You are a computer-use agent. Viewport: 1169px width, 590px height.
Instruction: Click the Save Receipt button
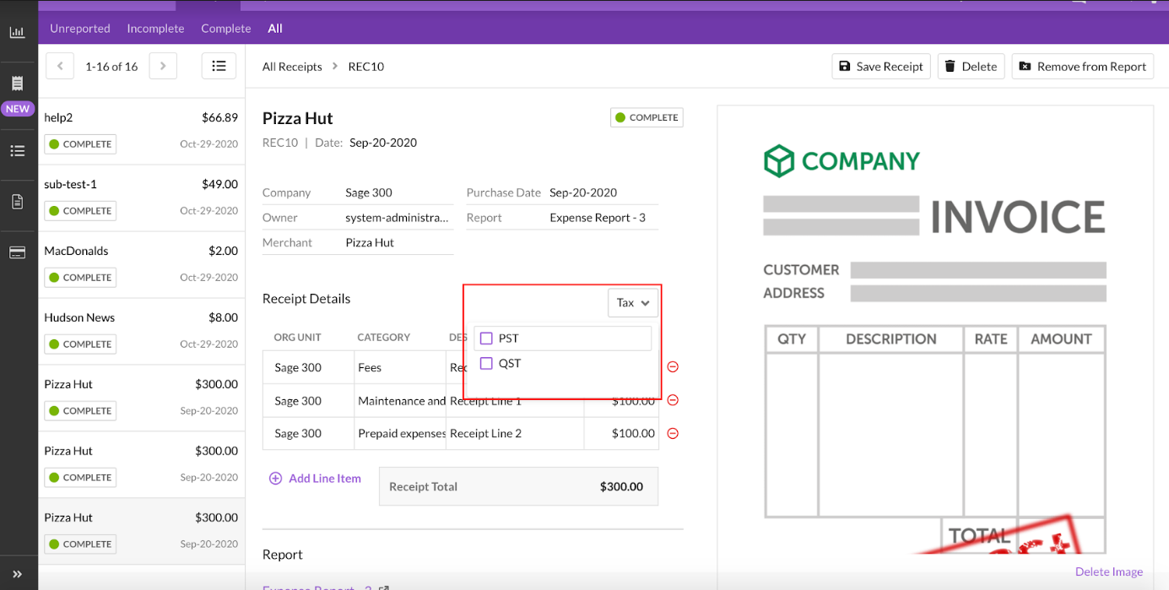[x=881, y=66]
